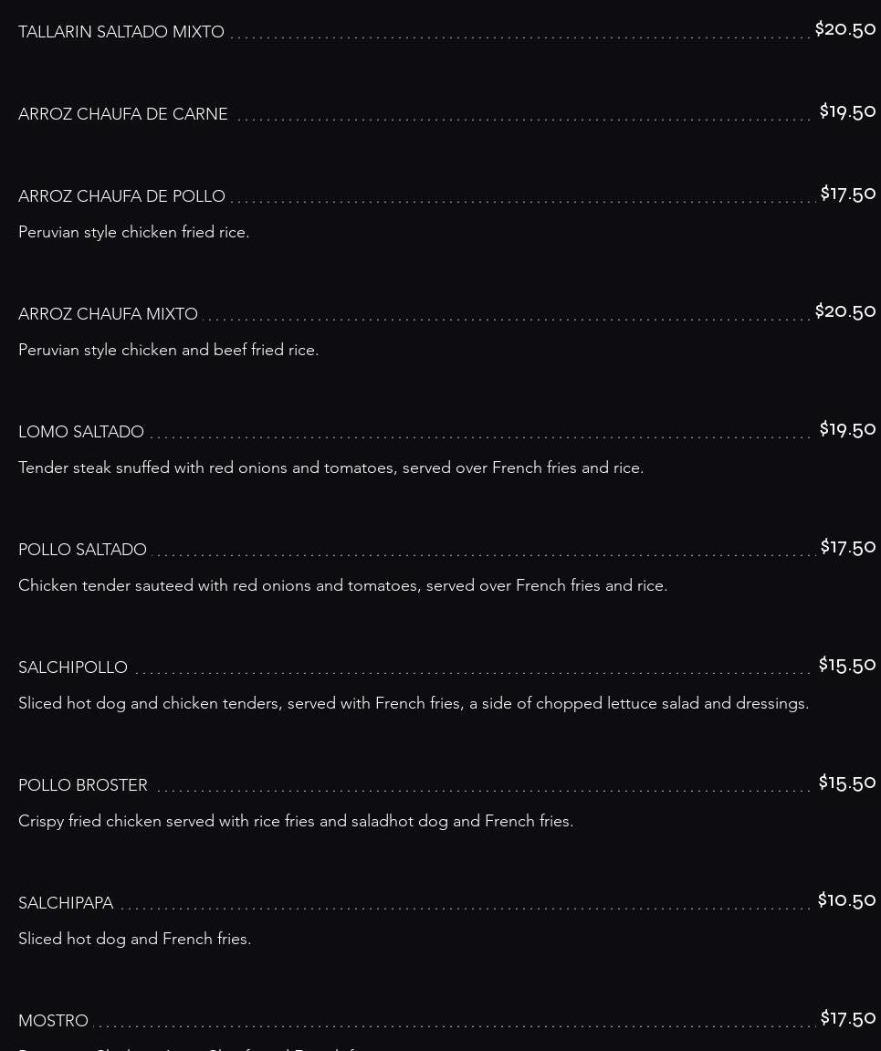Click the $17.50 price beside Mostro

[x=848, y=1017]
